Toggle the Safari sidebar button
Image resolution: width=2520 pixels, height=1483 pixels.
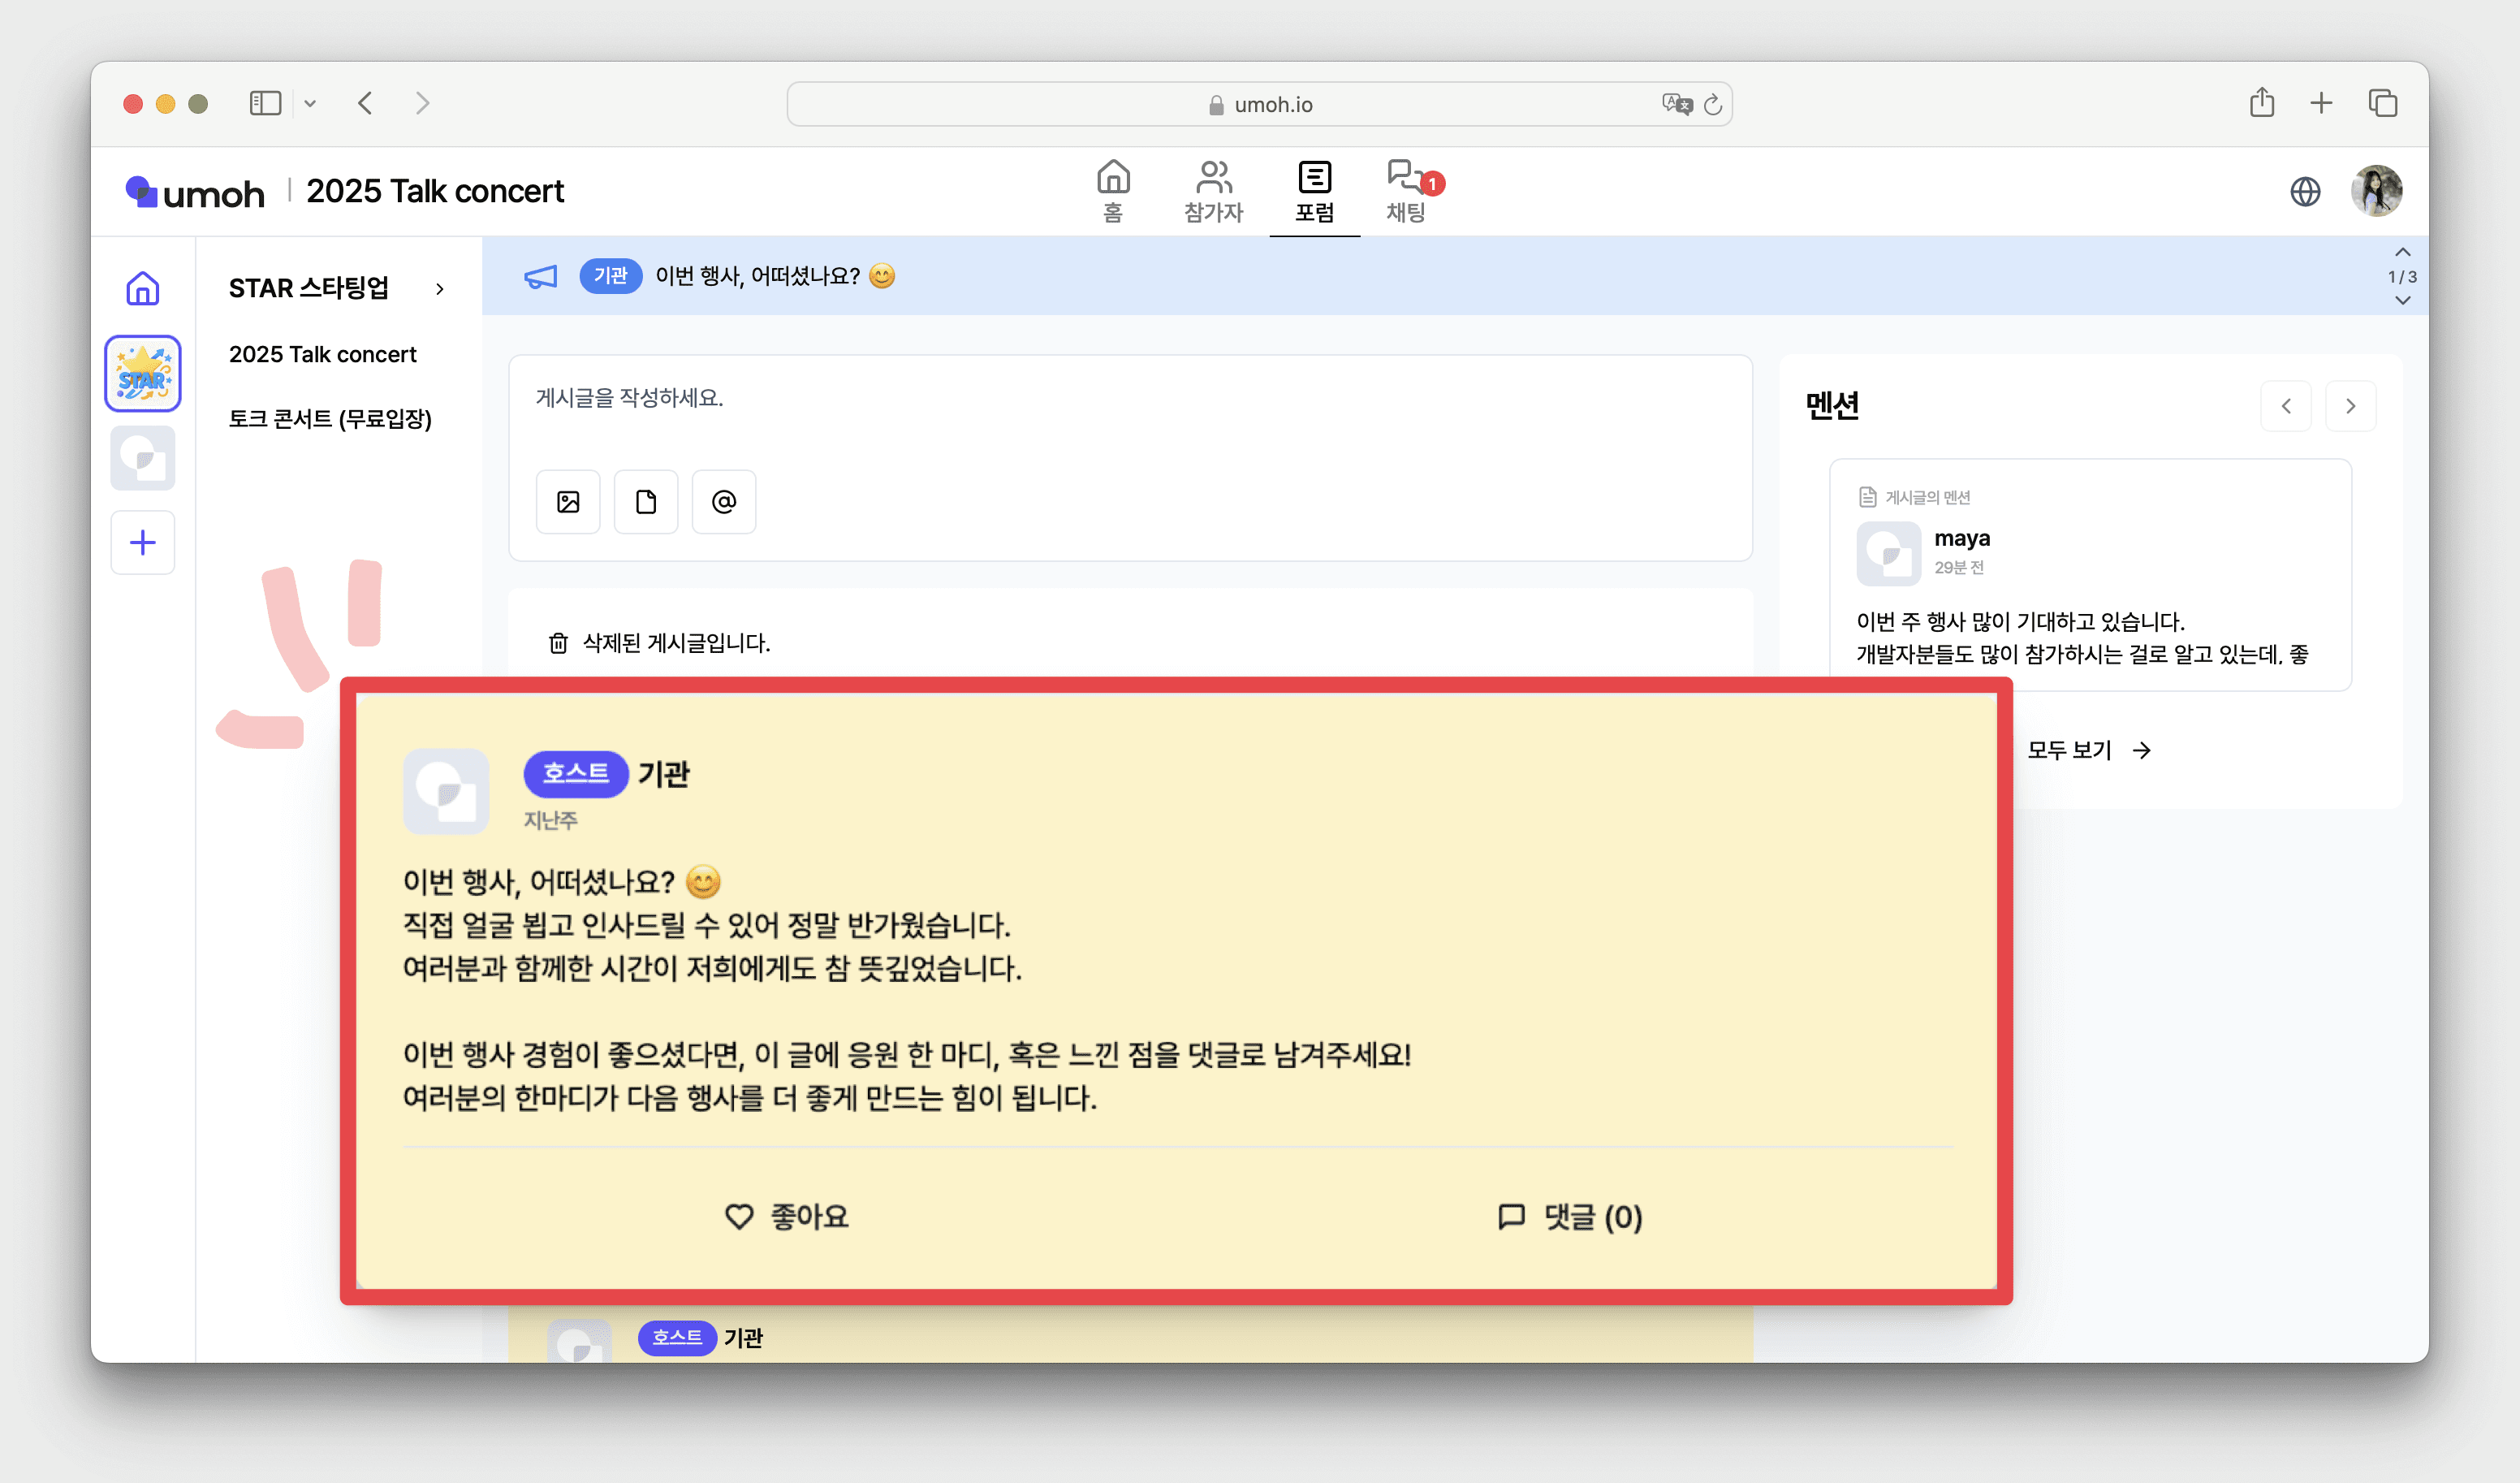(265, 103)
